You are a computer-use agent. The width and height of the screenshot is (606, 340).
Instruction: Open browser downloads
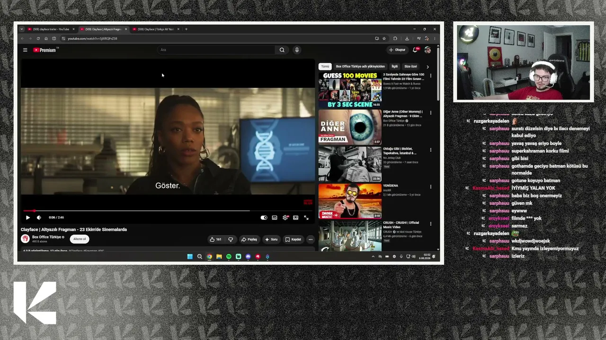click(407, 39)
